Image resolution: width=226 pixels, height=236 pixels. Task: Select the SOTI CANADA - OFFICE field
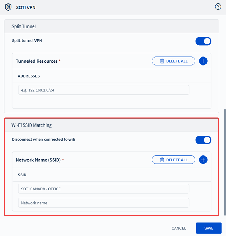coord(104,189)
